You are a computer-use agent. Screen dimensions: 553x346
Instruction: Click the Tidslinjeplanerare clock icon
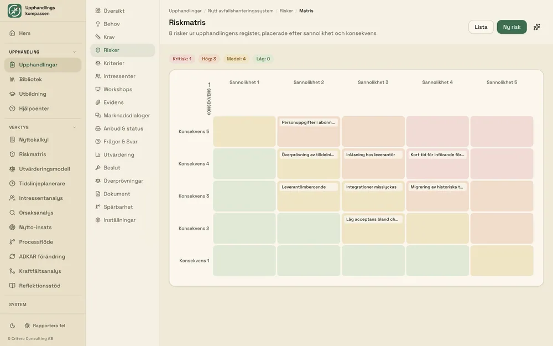coord(12,184)
